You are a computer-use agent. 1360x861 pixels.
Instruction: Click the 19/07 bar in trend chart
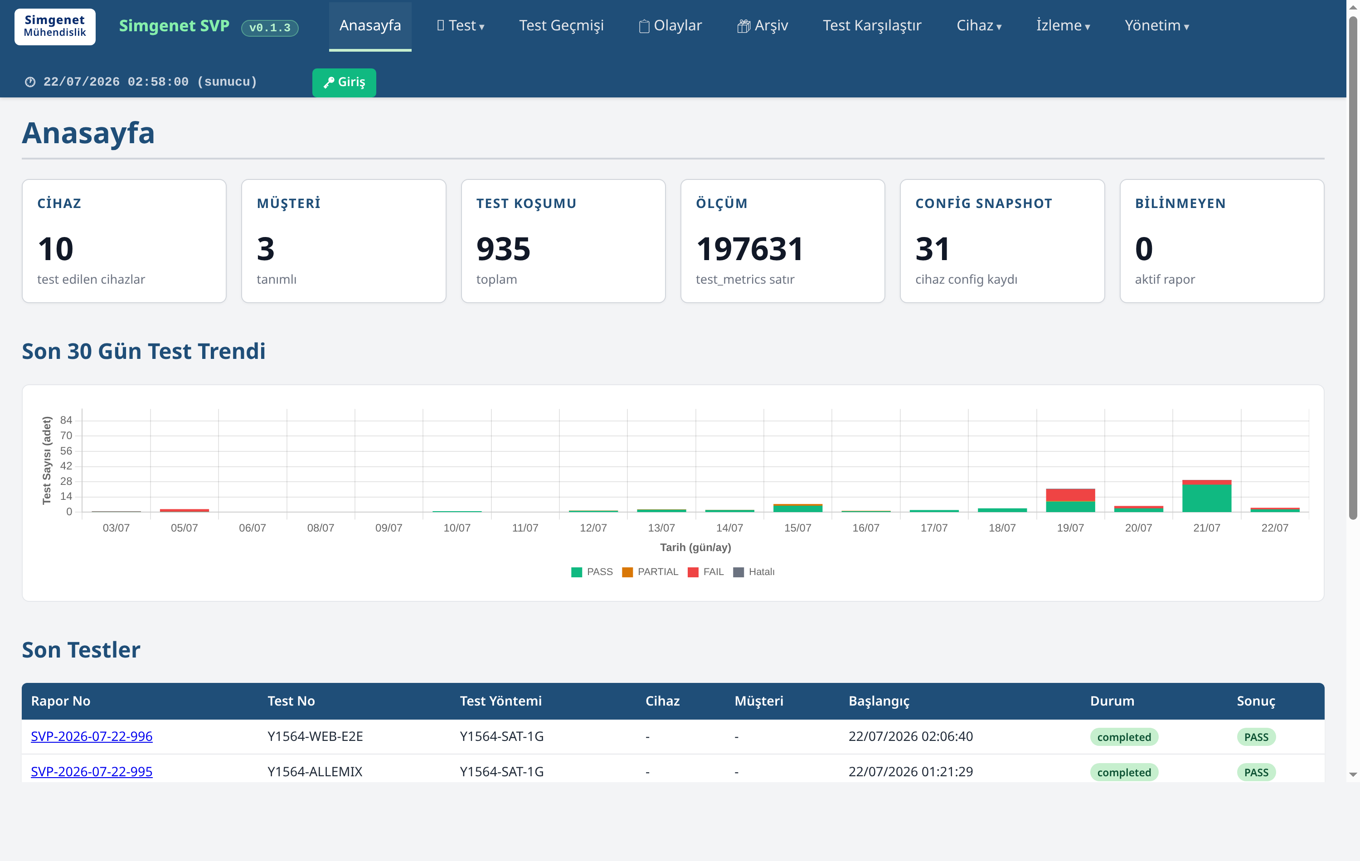coord(1070,501)
